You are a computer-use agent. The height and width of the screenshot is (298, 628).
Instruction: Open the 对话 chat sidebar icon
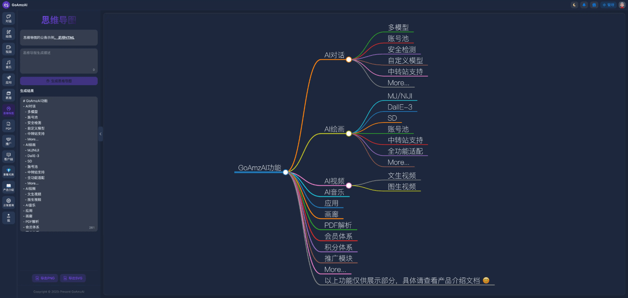click(x=9, y=18)
